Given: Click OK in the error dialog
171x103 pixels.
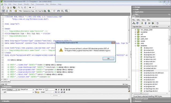Looking at the screenshot, I should tap(108, 58).
